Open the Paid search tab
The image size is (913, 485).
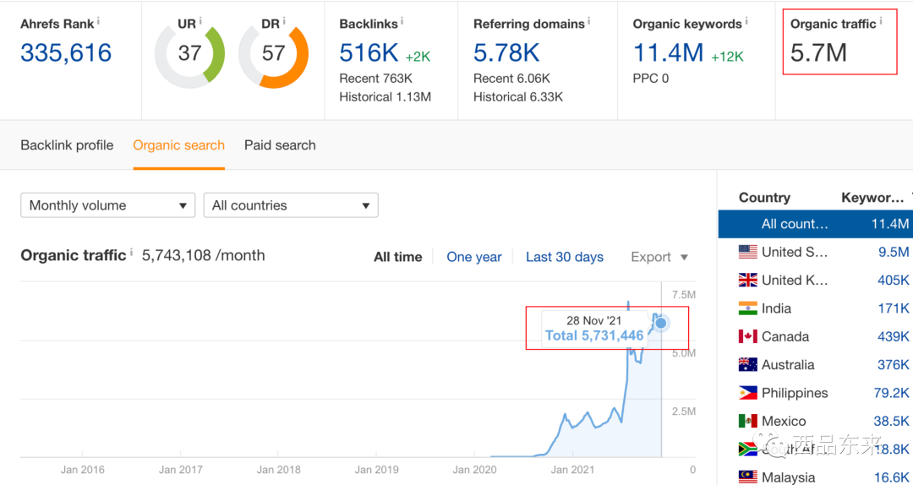coord(280,145)
